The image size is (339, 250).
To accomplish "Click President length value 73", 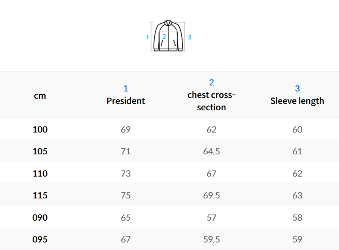I will pyautogui.click(x=126, y=174).
